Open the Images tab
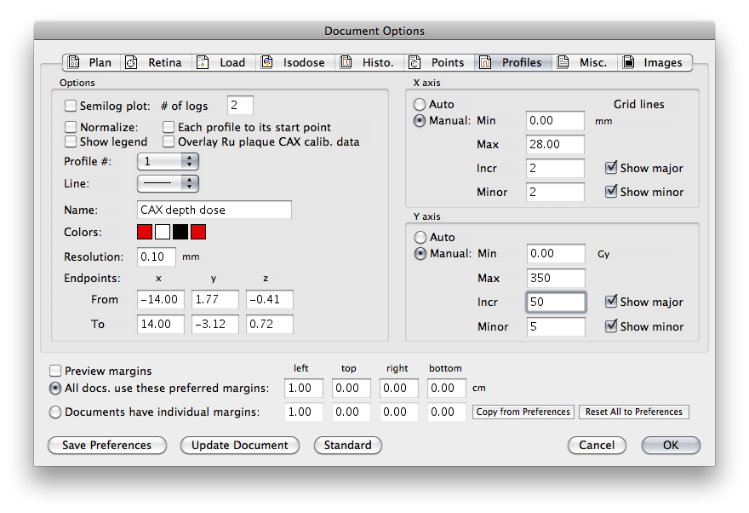Viewport: 749px width, 513px height. [655, 62]
